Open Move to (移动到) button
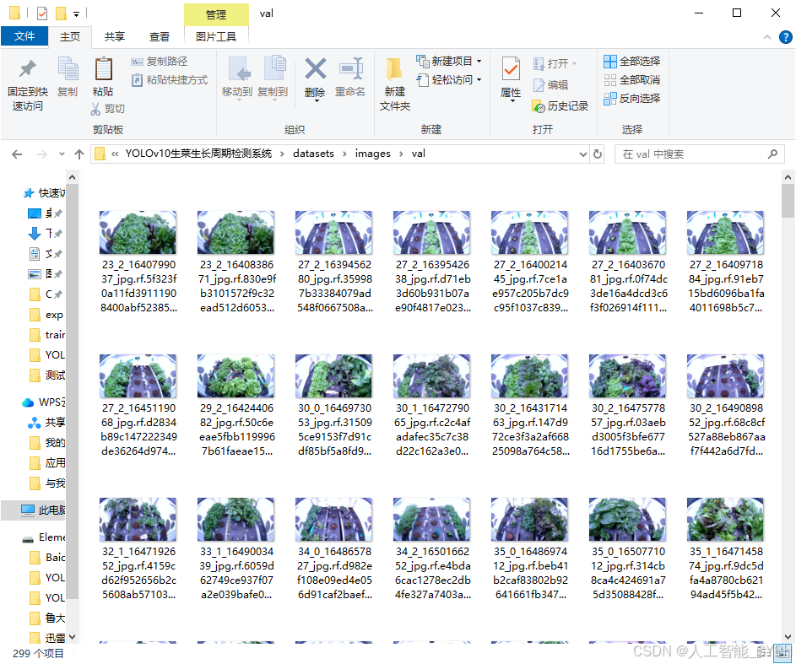 [x=237, y=78]
